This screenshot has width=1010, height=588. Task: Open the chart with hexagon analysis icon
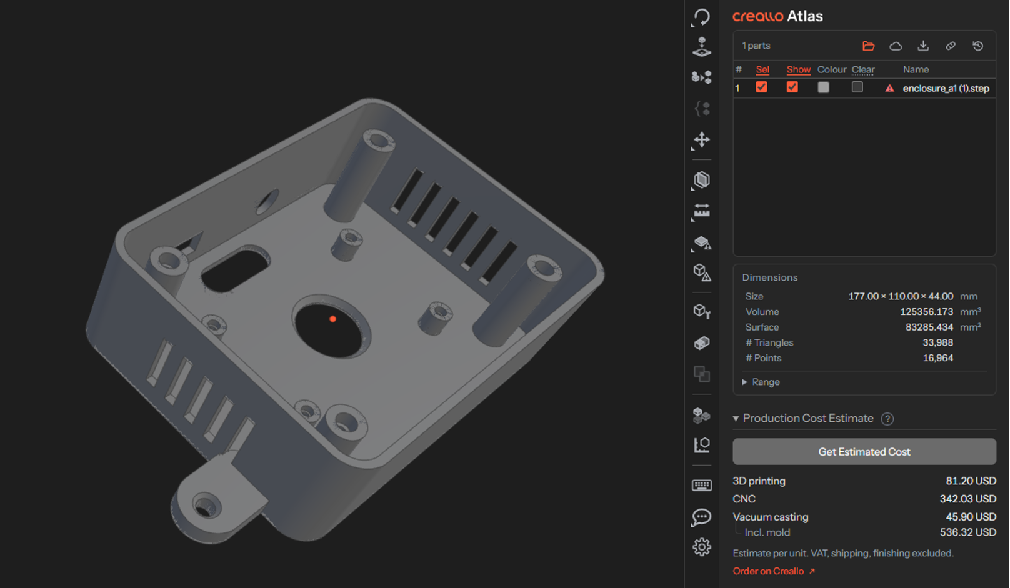[702, 445]
